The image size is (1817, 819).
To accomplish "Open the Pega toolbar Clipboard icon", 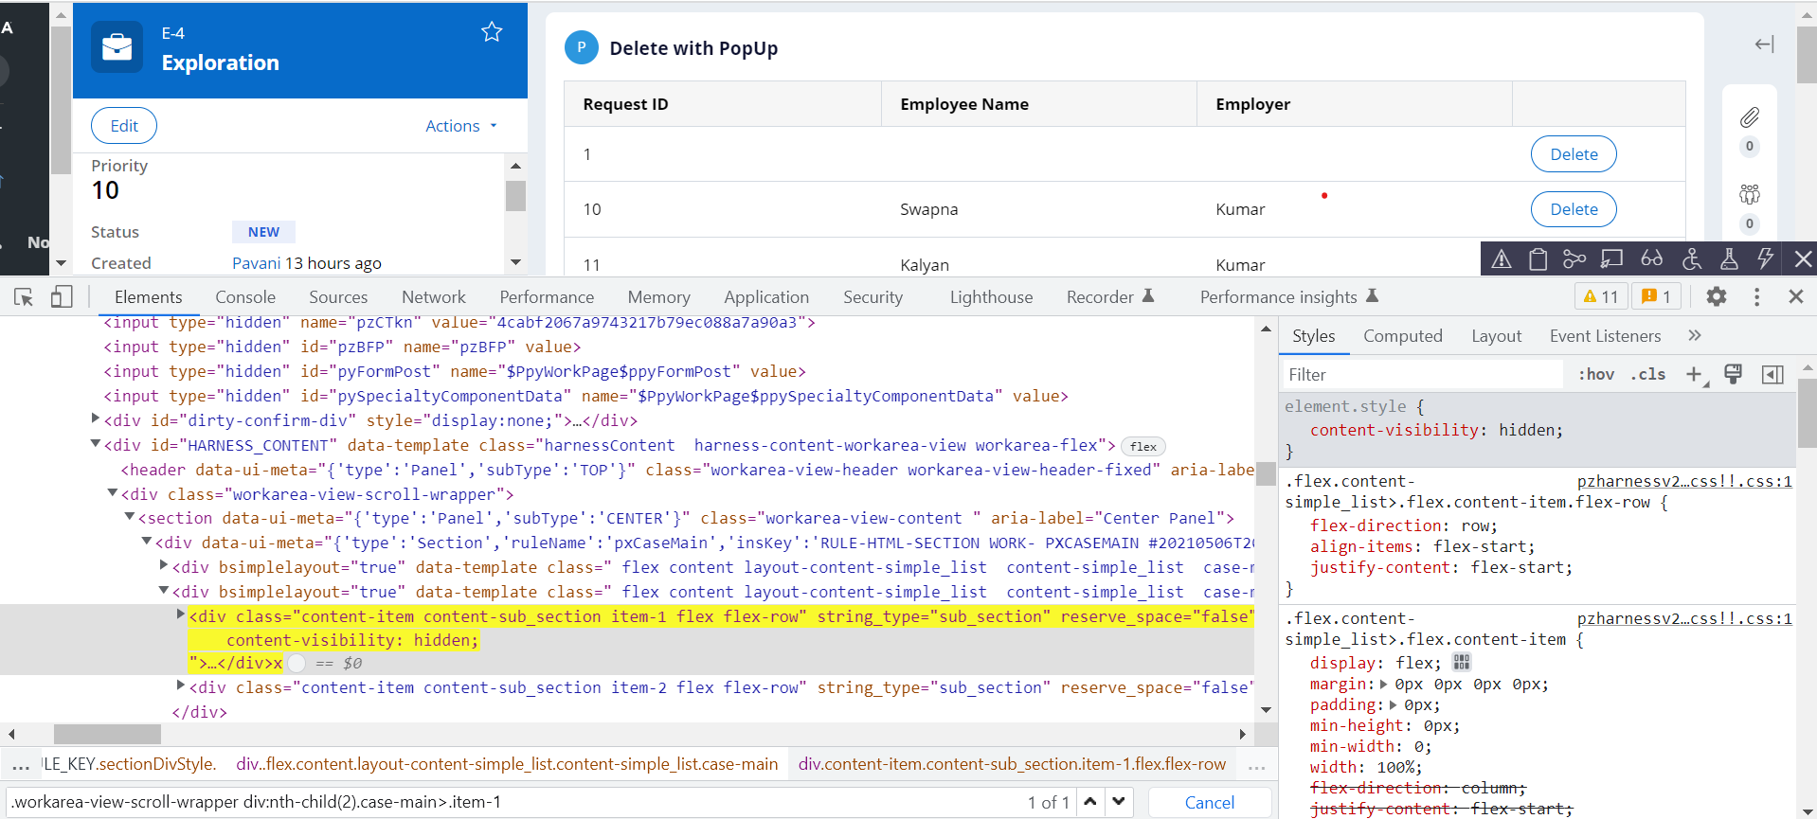I will tap(1538, 259).
